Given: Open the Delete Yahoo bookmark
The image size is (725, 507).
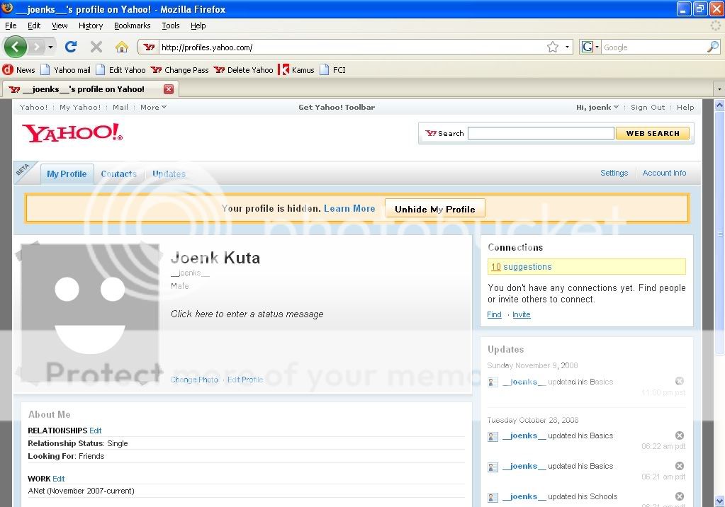Looking at the screenshot, I should [x=244, y=70].
